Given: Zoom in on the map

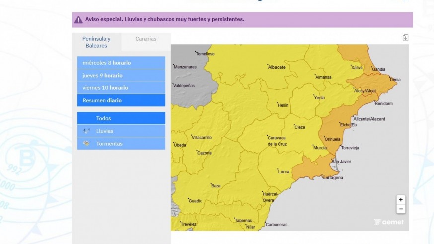Looking at the screenshot, I should coord(401,200).
